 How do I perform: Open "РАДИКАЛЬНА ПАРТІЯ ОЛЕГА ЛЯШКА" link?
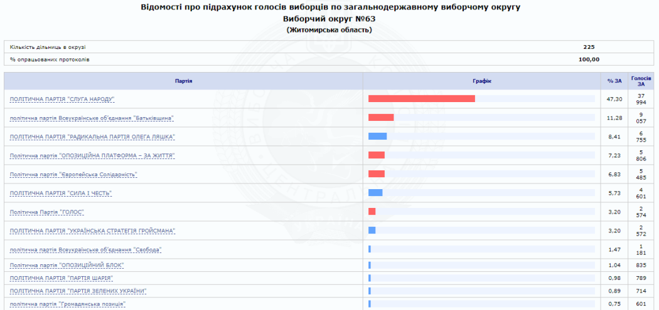[x=92, y=137]
